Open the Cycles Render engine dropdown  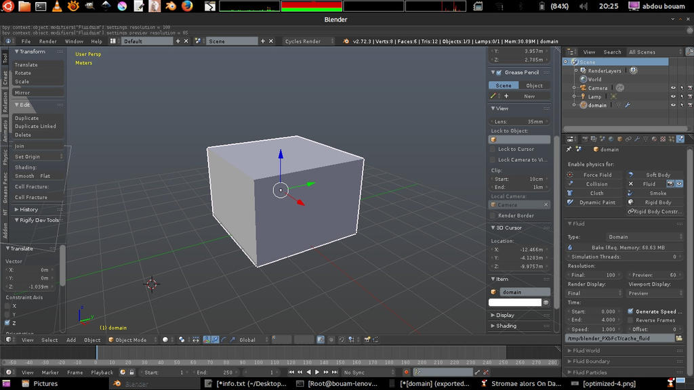[x=308, y=41]
